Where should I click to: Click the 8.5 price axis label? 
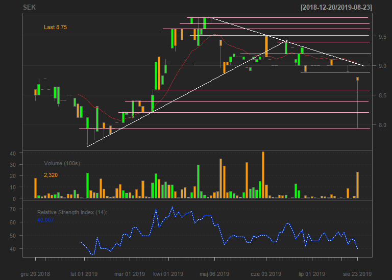(x=382, y=95)
